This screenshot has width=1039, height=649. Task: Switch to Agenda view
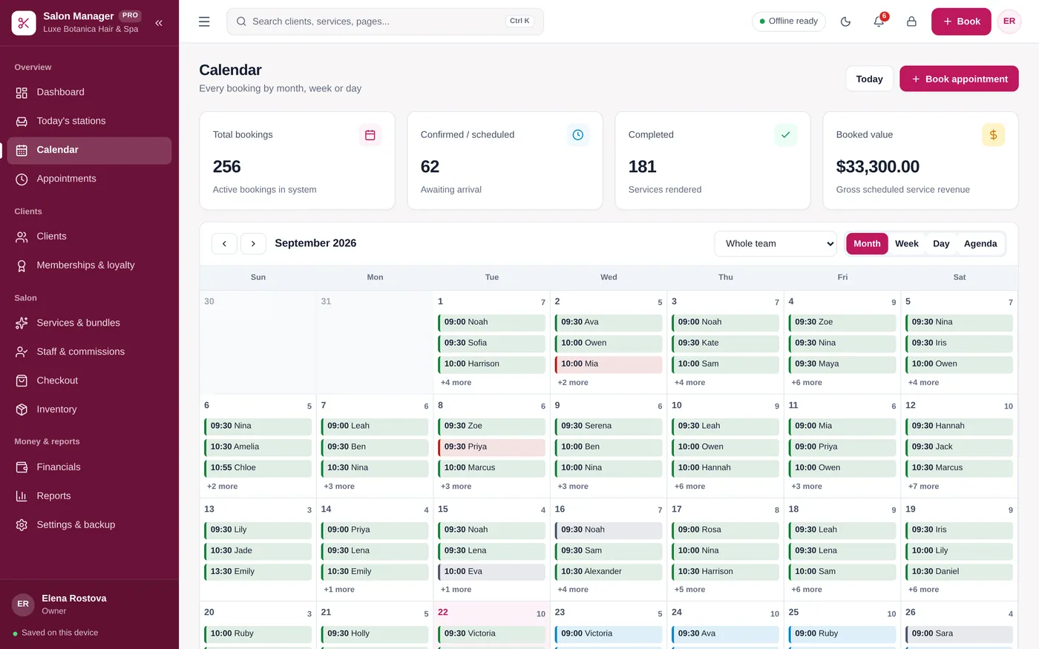980,243
